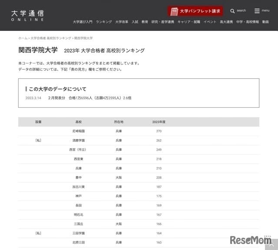Click the 関西学院大学 breadcrumb item
The width and height of the screenshot is (278, 250).
(83, 38)
